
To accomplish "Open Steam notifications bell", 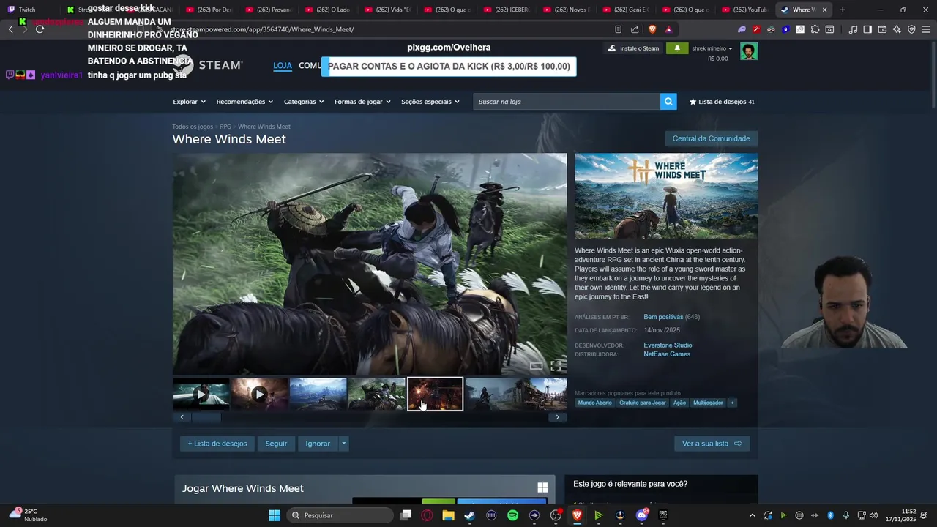I will click(x=677, y=48).
